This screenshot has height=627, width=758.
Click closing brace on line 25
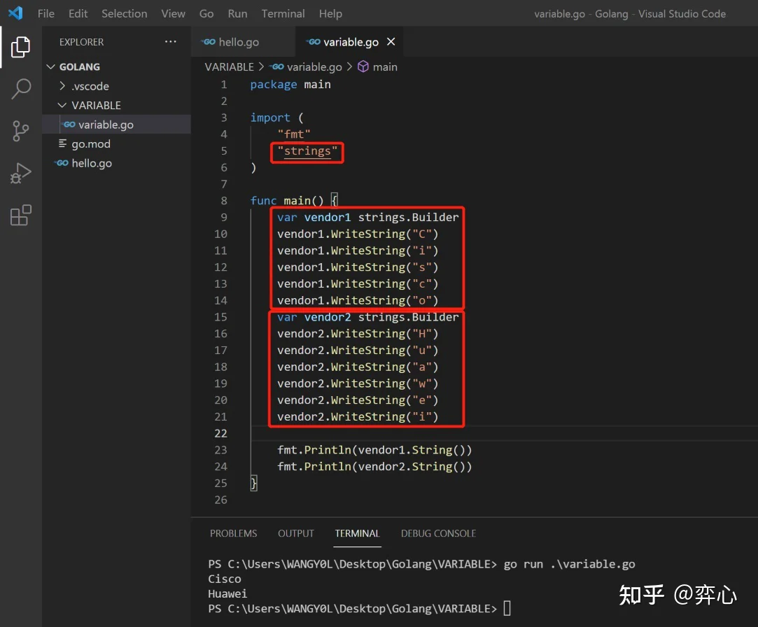253,483
